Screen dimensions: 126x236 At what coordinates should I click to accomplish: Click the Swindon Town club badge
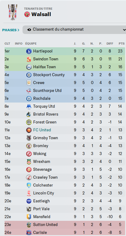29,59
